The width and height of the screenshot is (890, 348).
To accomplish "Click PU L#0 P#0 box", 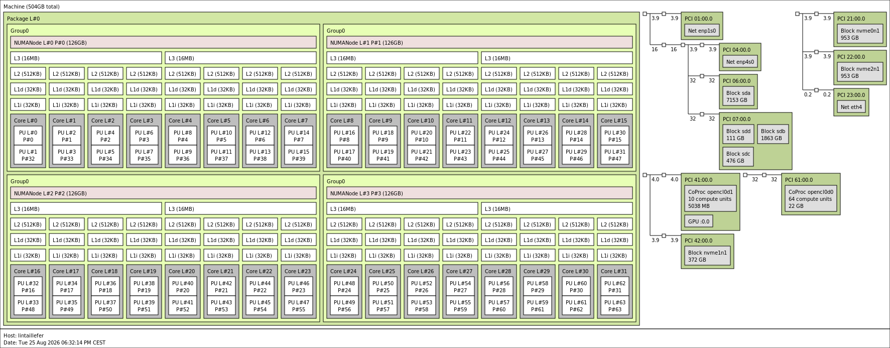I will [x=28, y=136].
